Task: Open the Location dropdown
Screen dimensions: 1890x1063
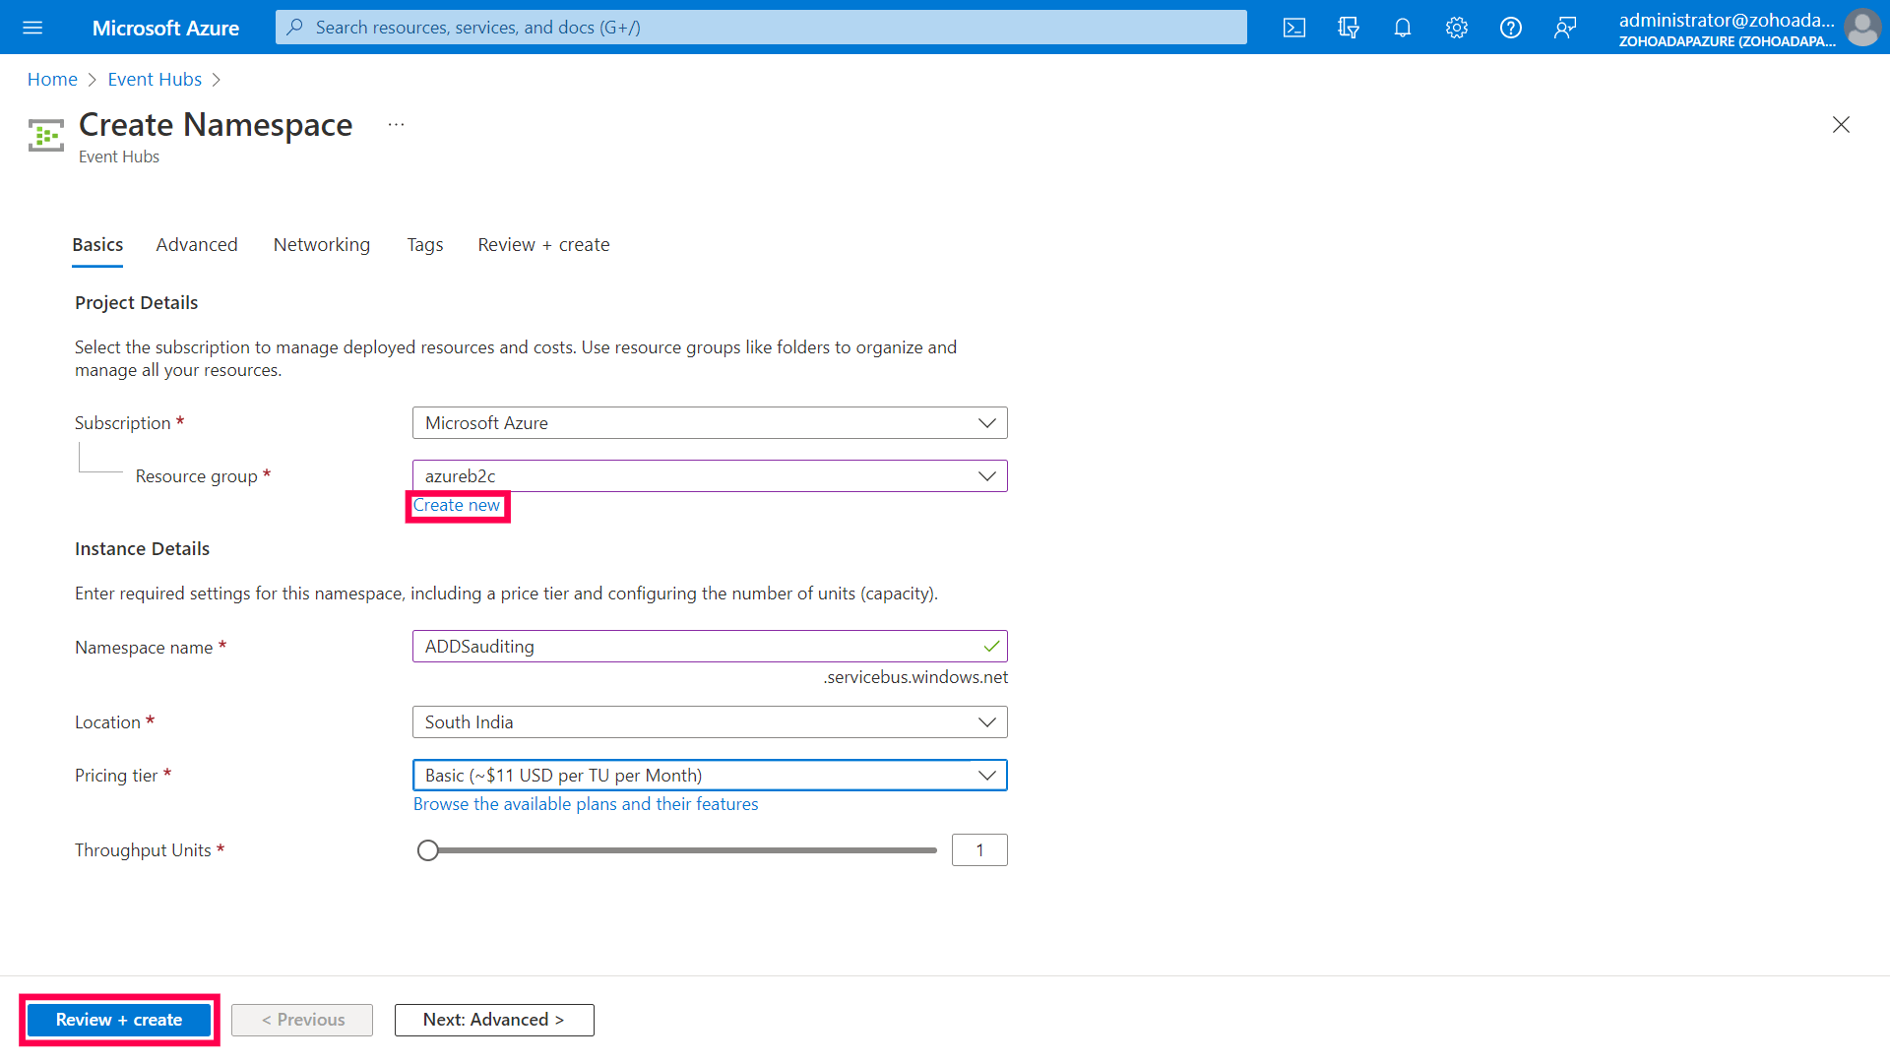Action: (x=709, y=722)
